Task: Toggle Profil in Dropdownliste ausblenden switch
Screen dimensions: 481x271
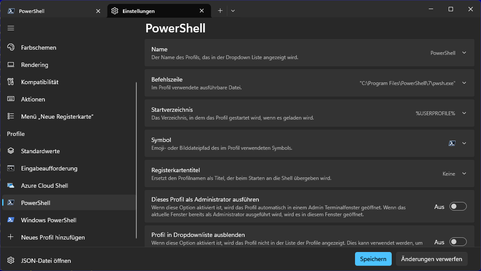Action: [x=458, y=242]
